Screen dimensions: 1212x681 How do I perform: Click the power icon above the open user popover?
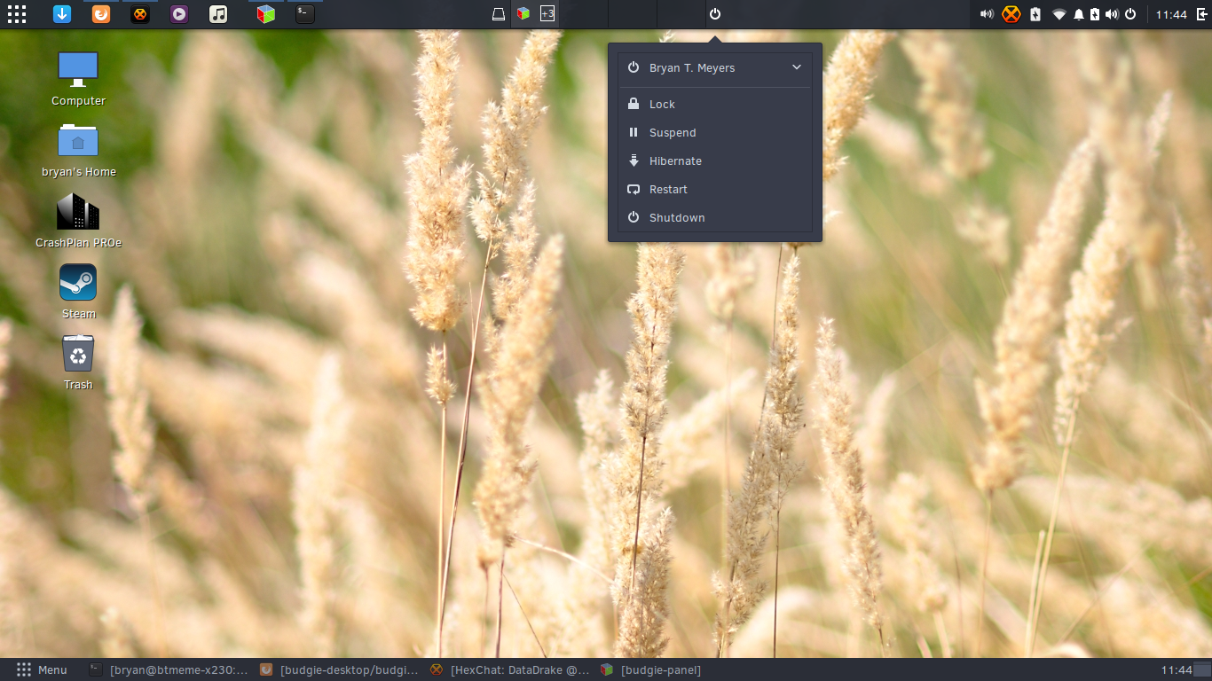click(715, 14)
